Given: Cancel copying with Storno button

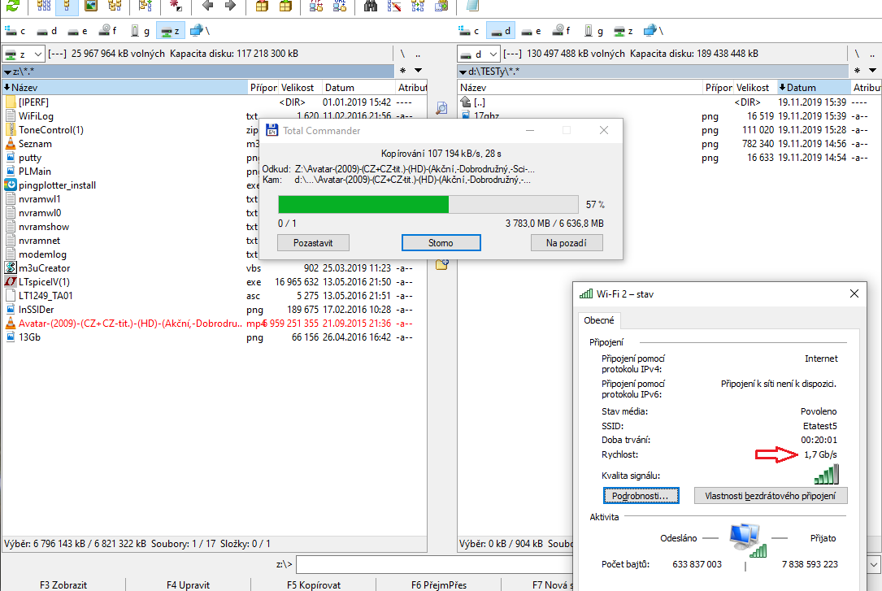Looking at the screenshot, I should tap(441, 243).
